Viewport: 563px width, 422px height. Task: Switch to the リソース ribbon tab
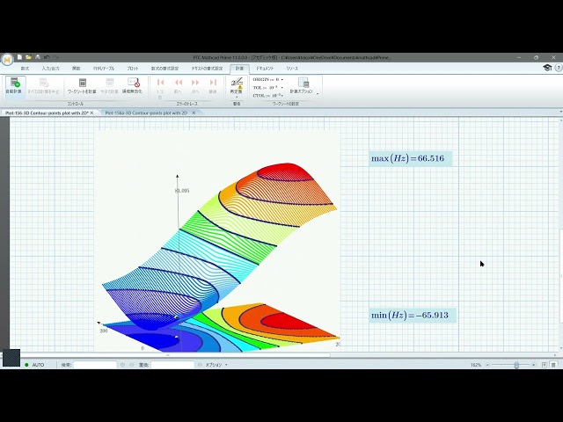tap(292, 69)
